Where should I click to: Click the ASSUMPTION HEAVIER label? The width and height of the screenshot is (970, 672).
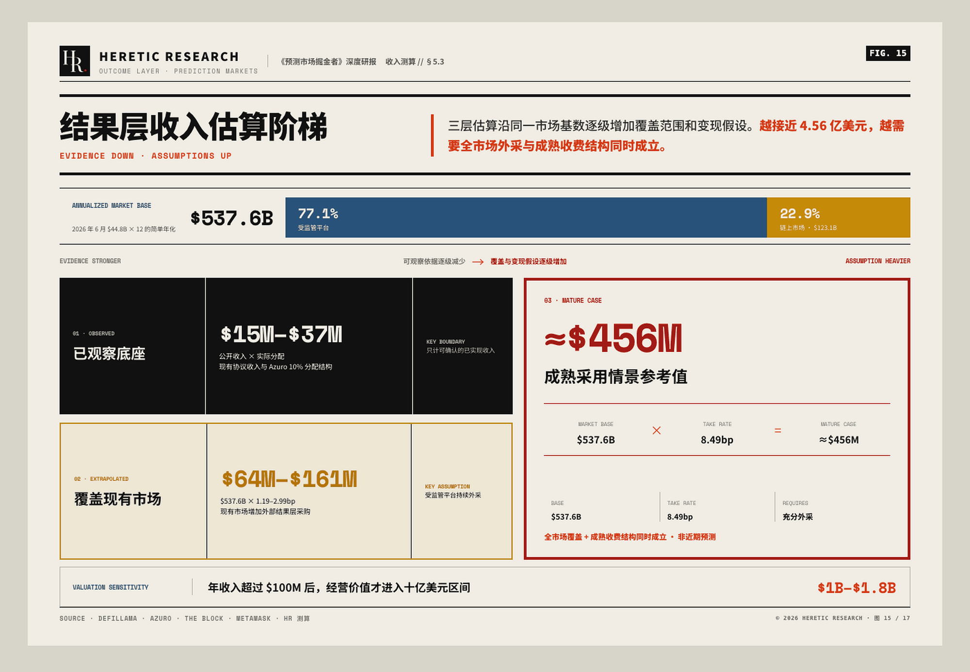point(877,261)
